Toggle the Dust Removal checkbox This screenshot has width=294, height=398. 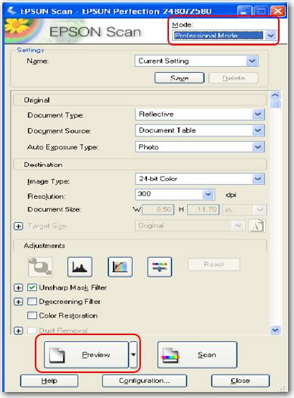33,331
